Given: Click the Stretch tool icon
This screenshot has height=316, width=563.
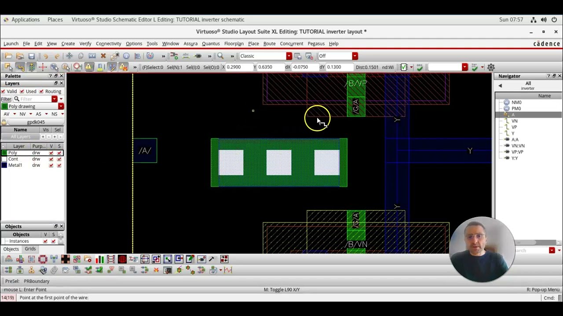Looking at the screenshot, I should click(x=92, y=56).
